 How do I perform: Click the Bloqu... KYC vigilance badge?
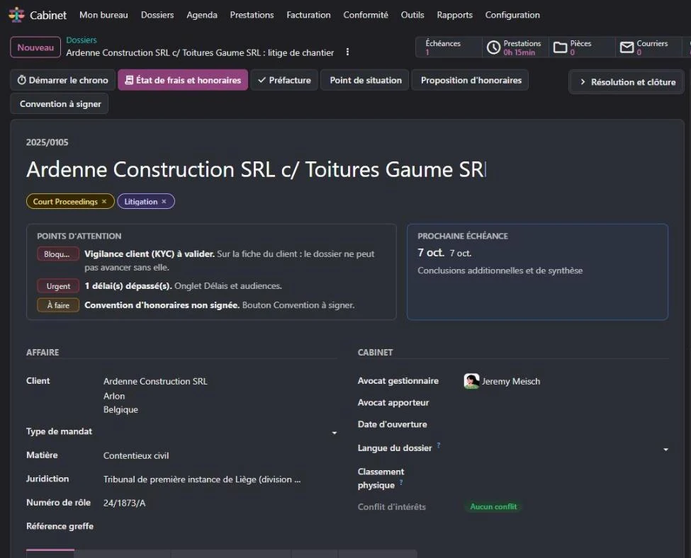coord(58,254)
